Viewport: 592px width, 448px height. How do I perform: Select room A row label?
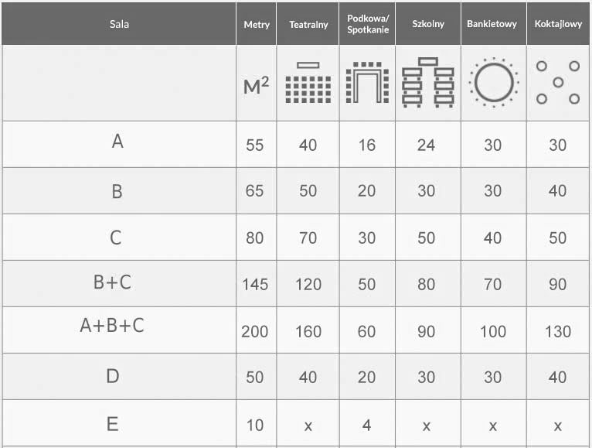[x=117, y=141]
